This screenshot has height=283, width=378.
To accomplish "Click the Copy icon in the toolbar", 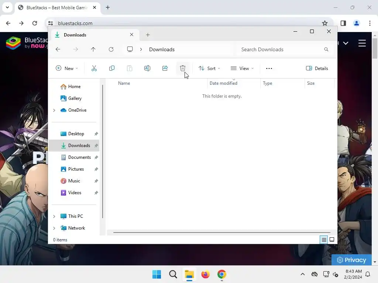I will coord(111,68).
